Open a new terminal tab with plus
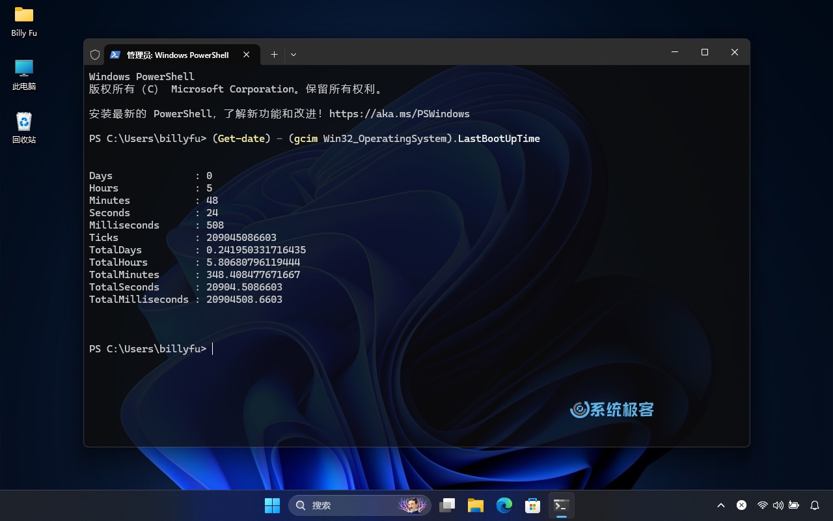The image size is (833, 521). pyautogui.click(x=274, y=55)
